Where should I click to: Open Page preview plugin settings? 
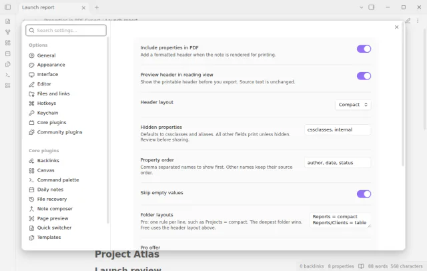point(49,218)
